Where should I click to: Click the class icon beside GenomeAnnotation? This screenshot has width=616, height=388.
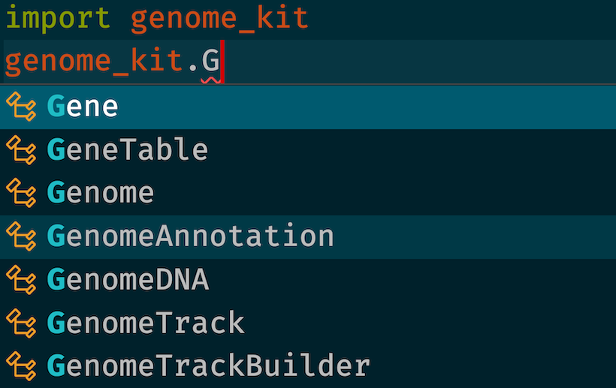click(21, 236)
